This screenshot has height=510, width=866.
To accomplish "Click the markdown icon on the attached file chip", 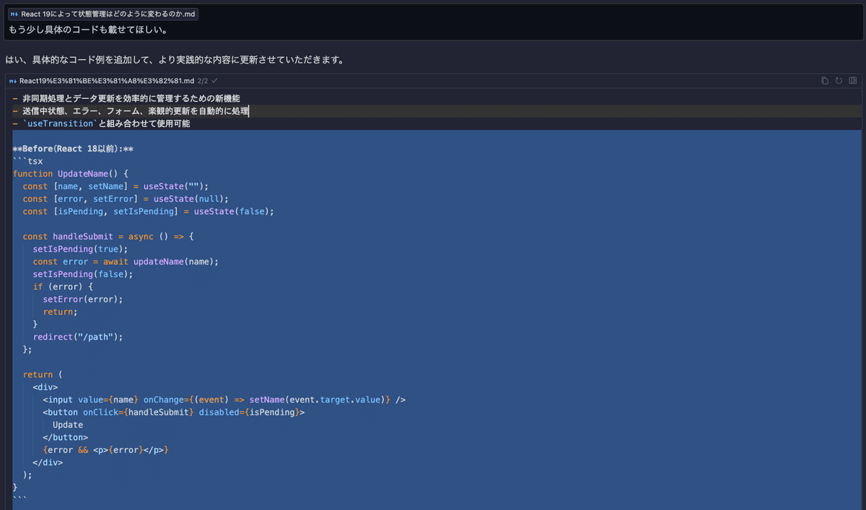I will [14, 13].
